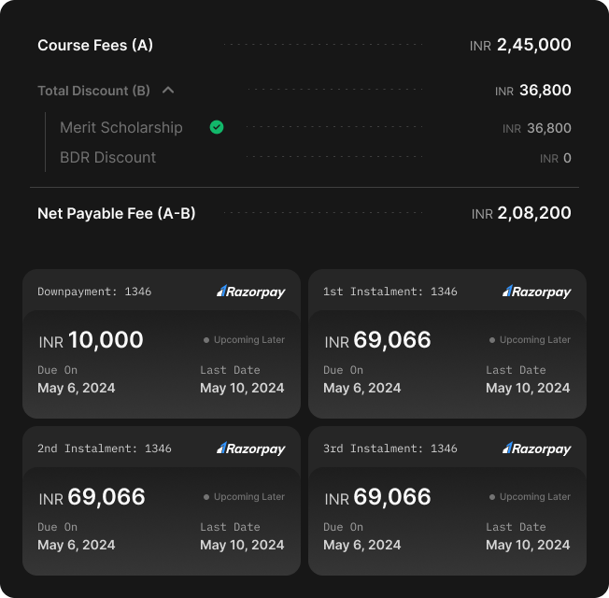Click Razorpay logo on 2nd Instalment card

tap(251, 448)
